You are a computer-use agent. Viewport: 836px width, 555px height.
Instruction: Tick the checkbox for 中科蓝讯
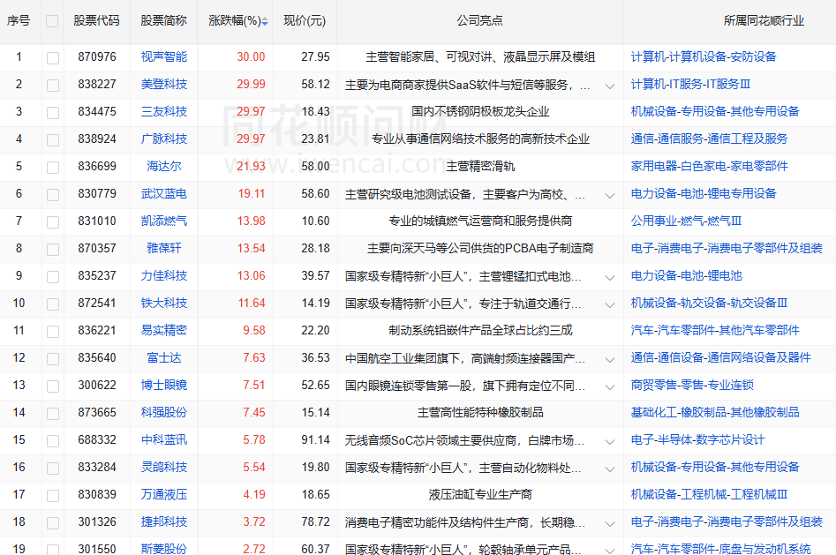[53, 441]
